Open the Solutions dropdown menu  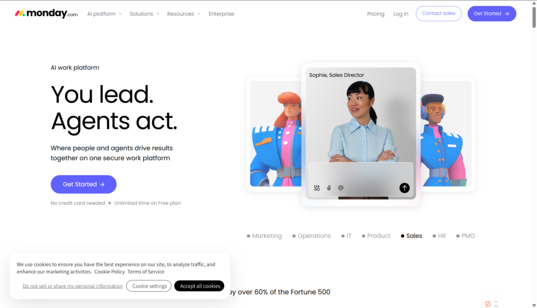coord(145,14)
